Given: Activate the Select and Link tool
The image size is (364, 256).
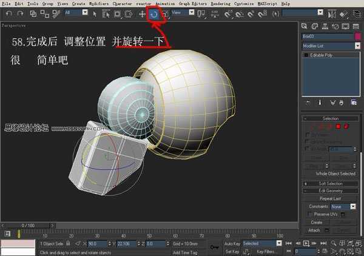Looking at the screenshot, I should [33, 14].
